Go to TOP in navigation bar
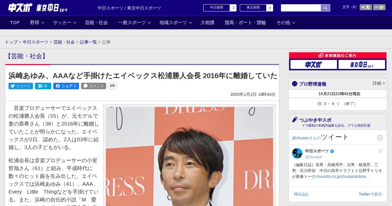The height and width of the screenshot is (206, 392). click(x=15, y=23)
